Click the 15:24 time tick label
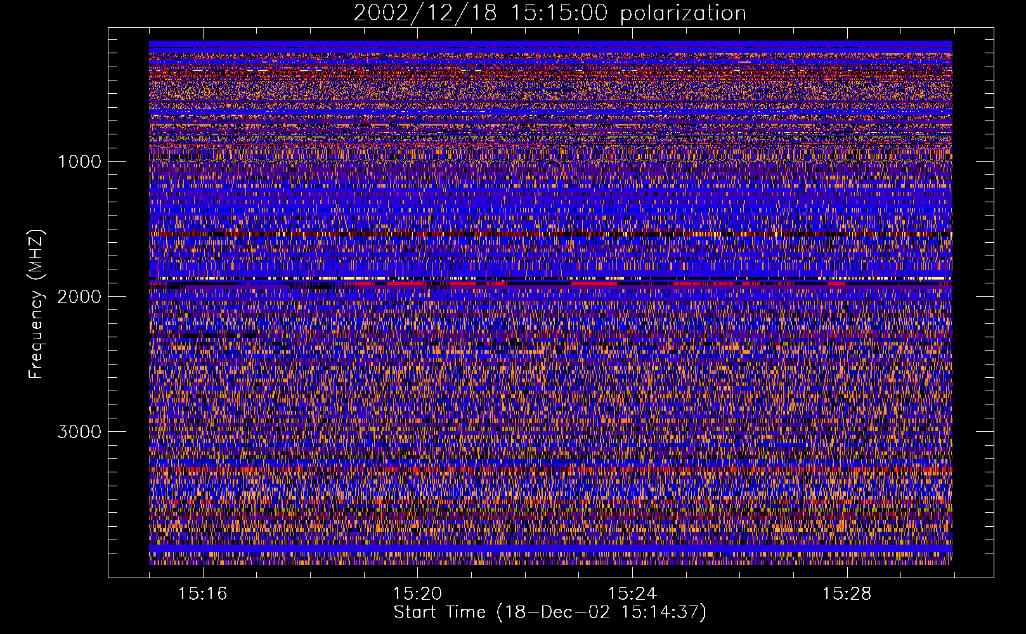Image resolution: width=1026 pixels, height=634 pixels. click(x=632, y=594)
